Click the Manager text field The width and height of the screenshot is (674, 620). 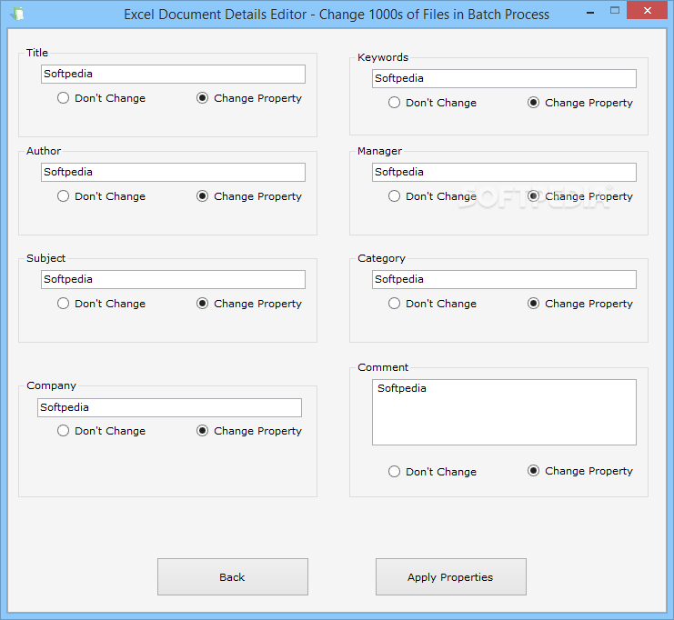(x=504, y=172)
